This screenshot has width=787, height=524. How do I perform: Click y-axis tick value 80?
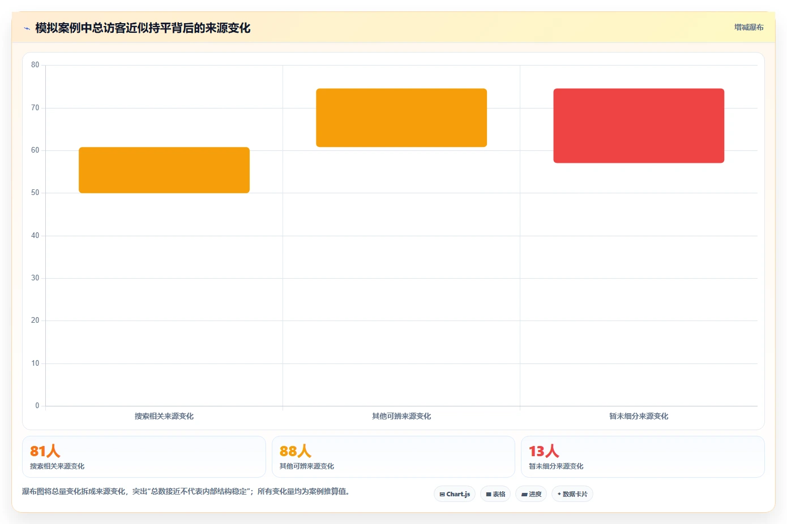pos(35,65)
